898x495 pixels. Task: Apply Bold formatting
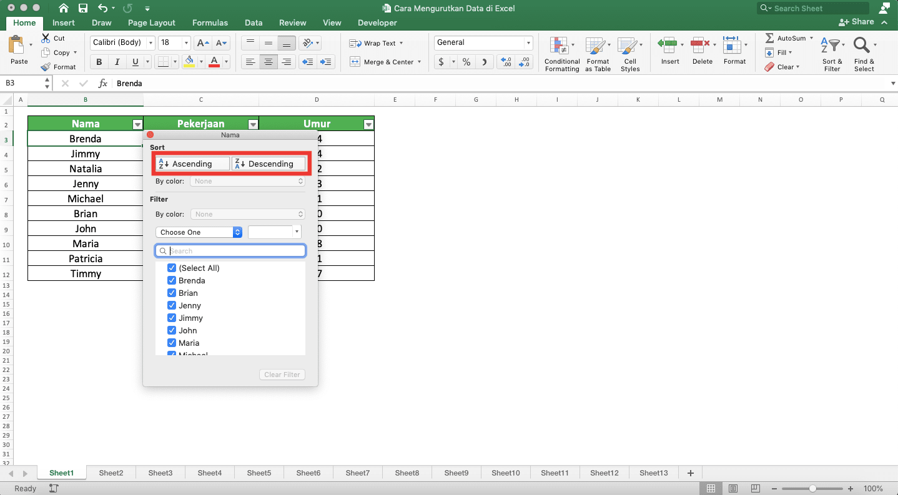(99, 62)
